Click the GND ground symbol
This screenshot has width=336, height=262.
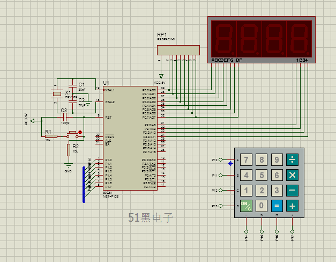(x=69, y=165)
